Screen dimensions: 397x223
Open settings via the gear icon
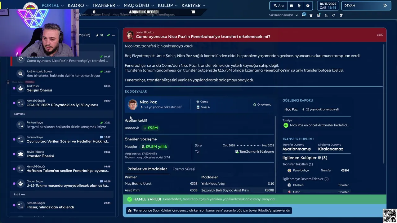[308, 6]
